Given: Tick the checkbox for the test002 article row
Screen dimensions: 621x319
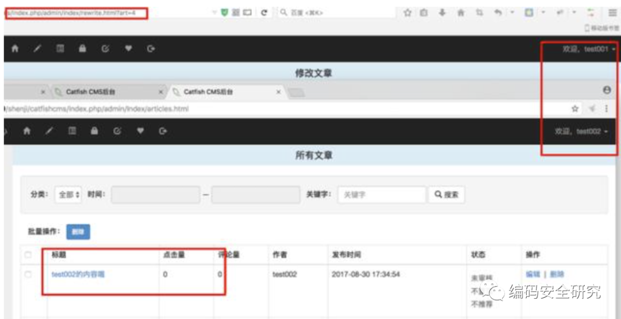Looking at the screenshot, I should tap(28, 274).
